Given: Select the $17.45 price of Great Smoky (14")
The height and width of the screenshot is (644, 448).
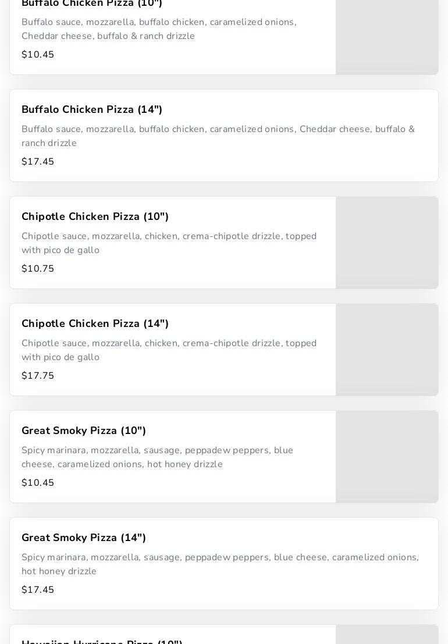Looking at the screenshot, I should pos(38,590).
